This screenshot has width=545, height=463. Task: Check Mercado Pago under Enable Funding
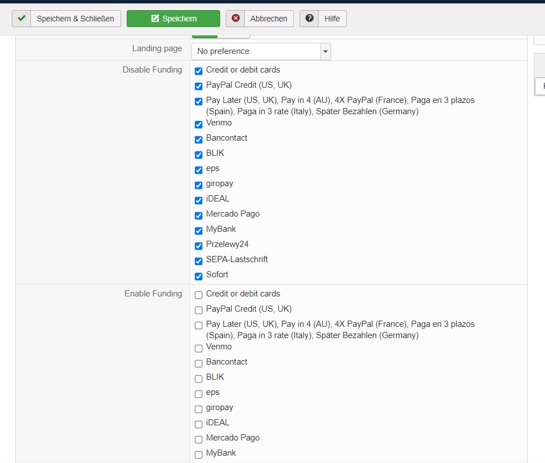pos(199,440)
